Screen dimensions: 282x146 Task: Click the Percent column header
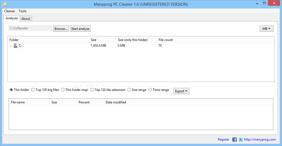(x=90, y=102)
